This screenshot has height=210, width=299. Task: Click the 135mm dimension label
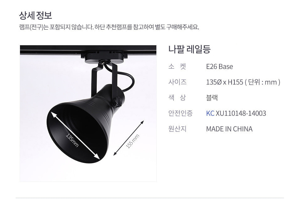[72, 140]
